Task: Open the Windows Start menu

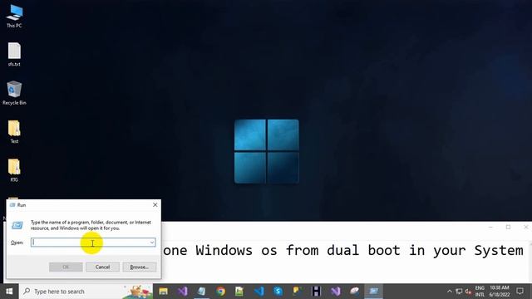Action: [x=9, y=292]
